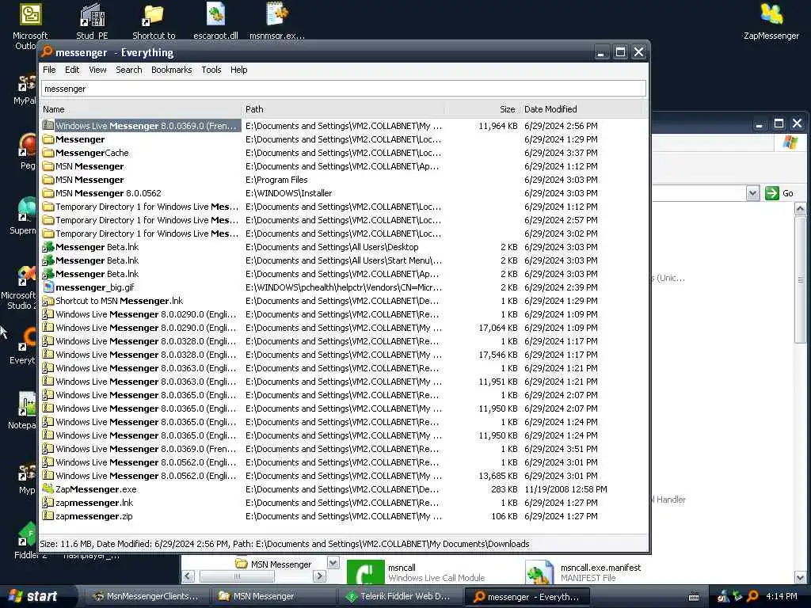This screenshot has height=608, width=811.
Task: Select the 17,064 KB Windows Live Messenger 8.0.0290.0 row
Action: coord(344,328)
